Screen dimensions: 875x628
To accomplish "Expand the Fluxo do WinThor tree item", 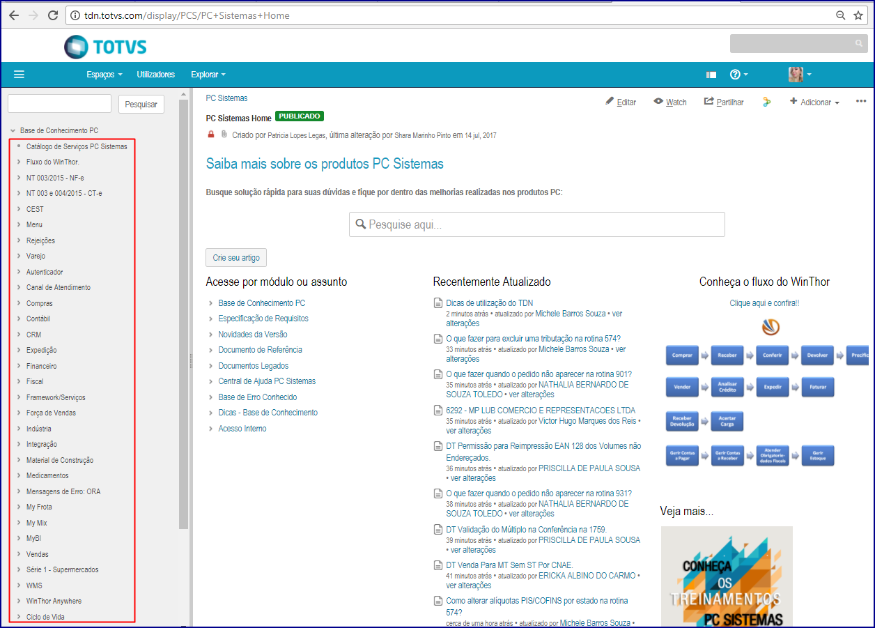I will (19, 162).
